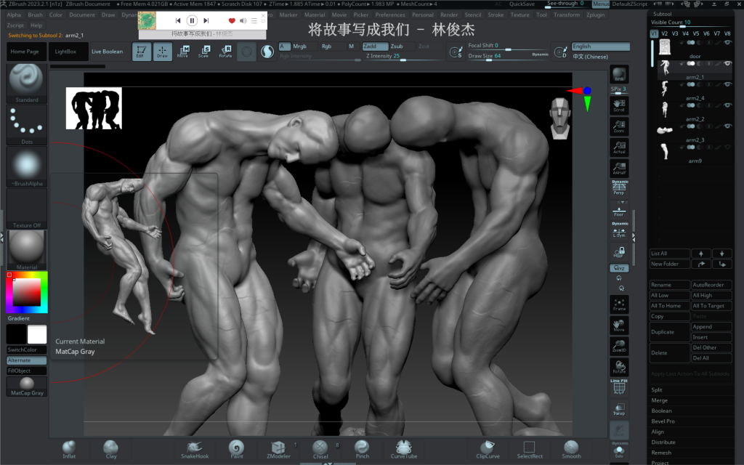Click the Rotate transform tool
The height and width of the screenshot is (465, 744).
click(x=225, y=51)
